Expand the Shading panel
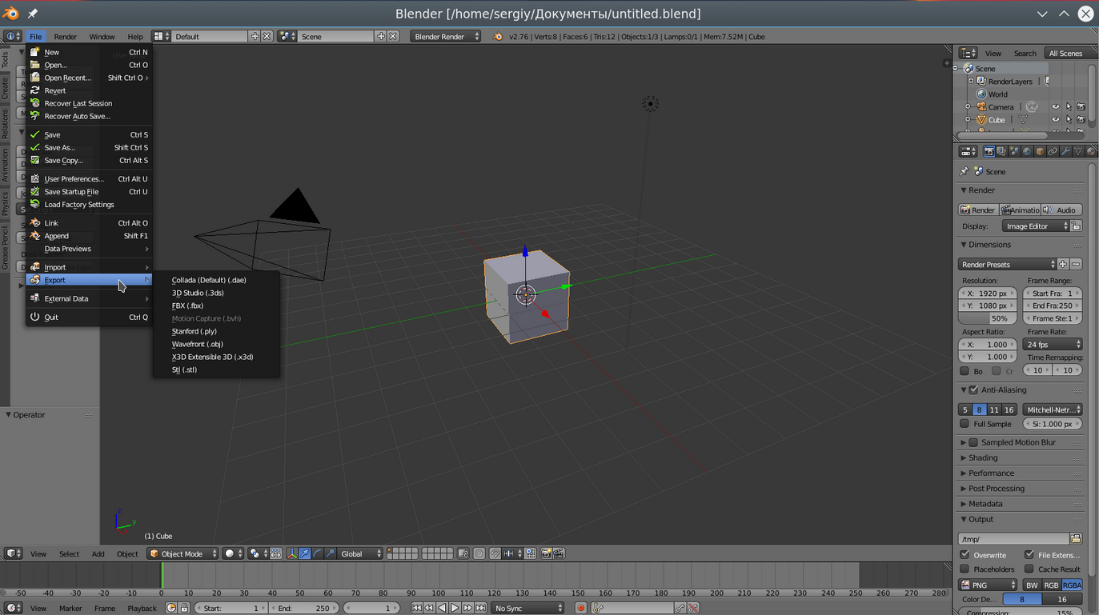This screenshot has height=615, width=1099. (x=983, y=458)
